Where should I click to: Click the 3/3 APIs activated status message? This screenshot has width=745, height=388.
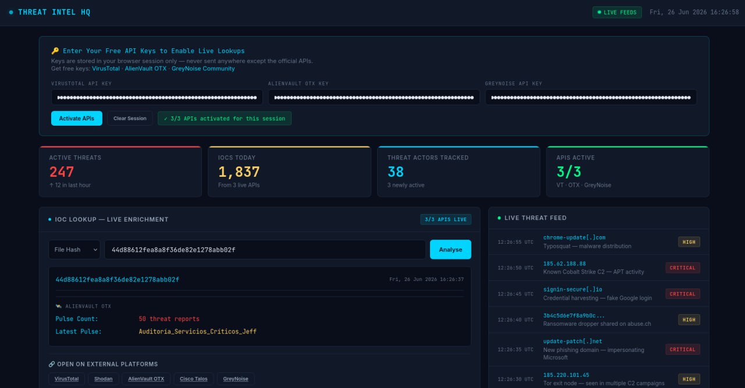(x=225, y=118)
